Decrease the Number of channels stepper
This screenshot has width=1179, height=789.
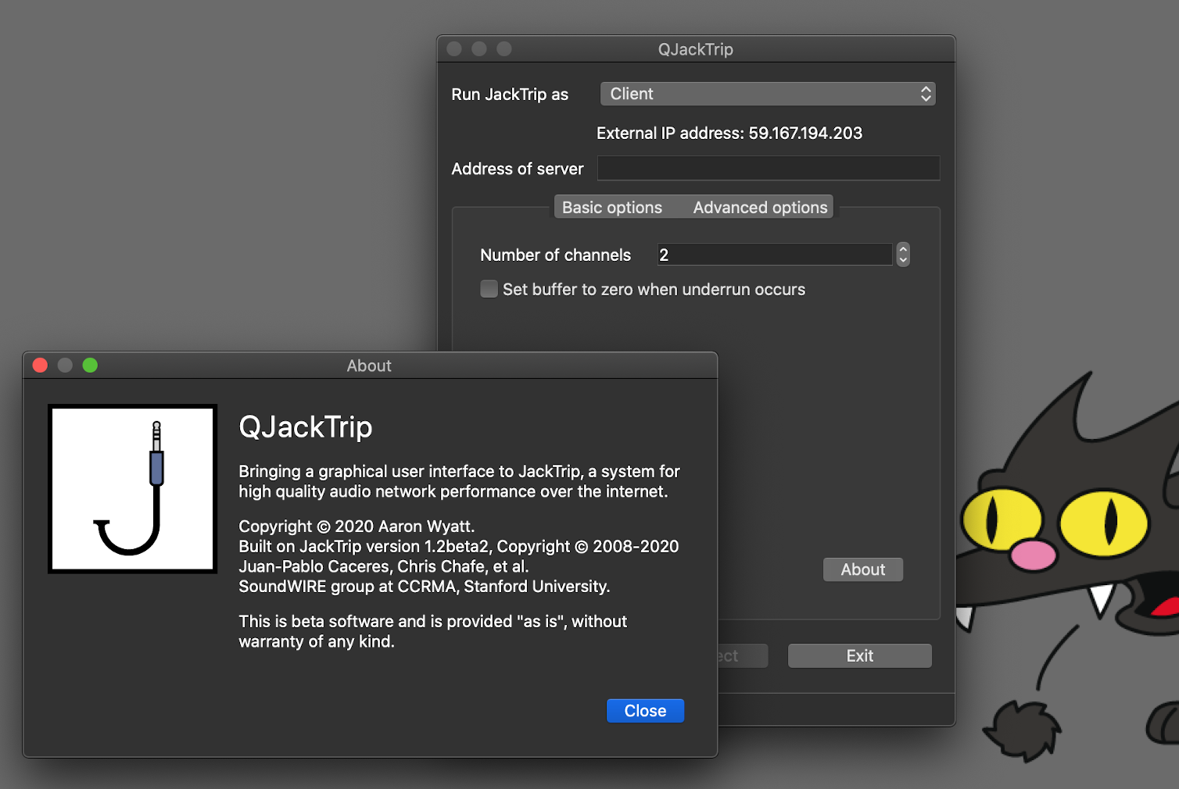point(903,260)
